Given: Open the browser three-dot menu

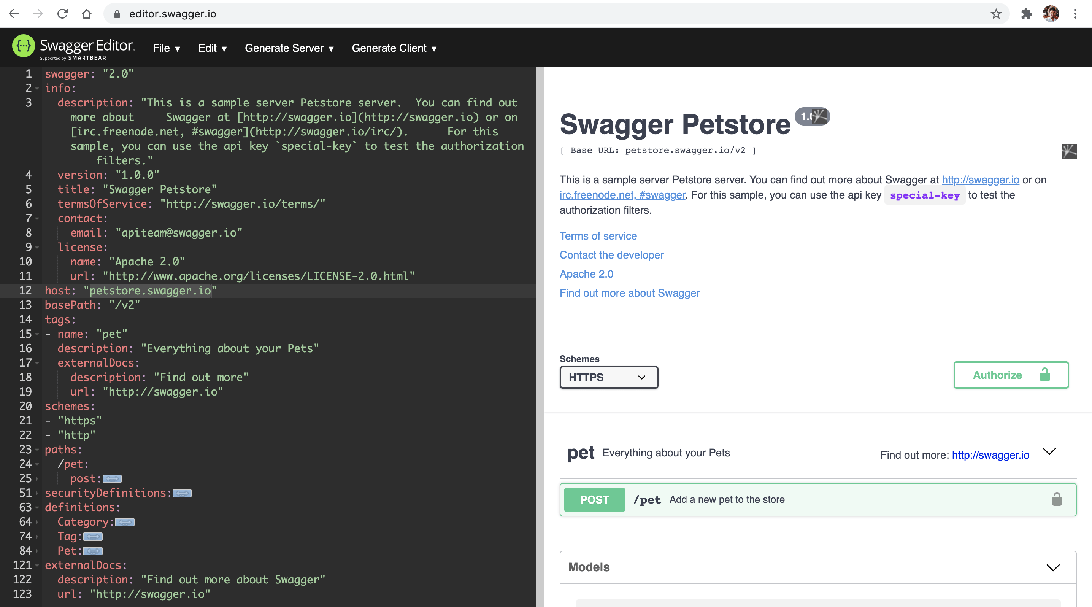Looking at the screenshot, I should (1075, 14).
